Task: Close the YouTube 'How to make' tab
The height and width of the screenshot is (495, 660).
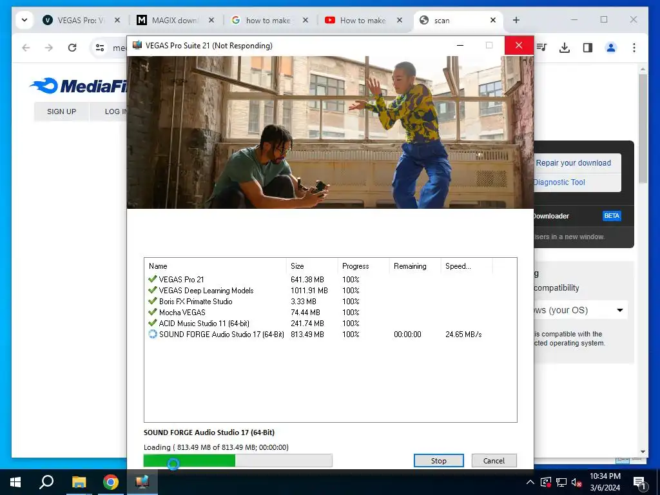Action: [400, 20]
